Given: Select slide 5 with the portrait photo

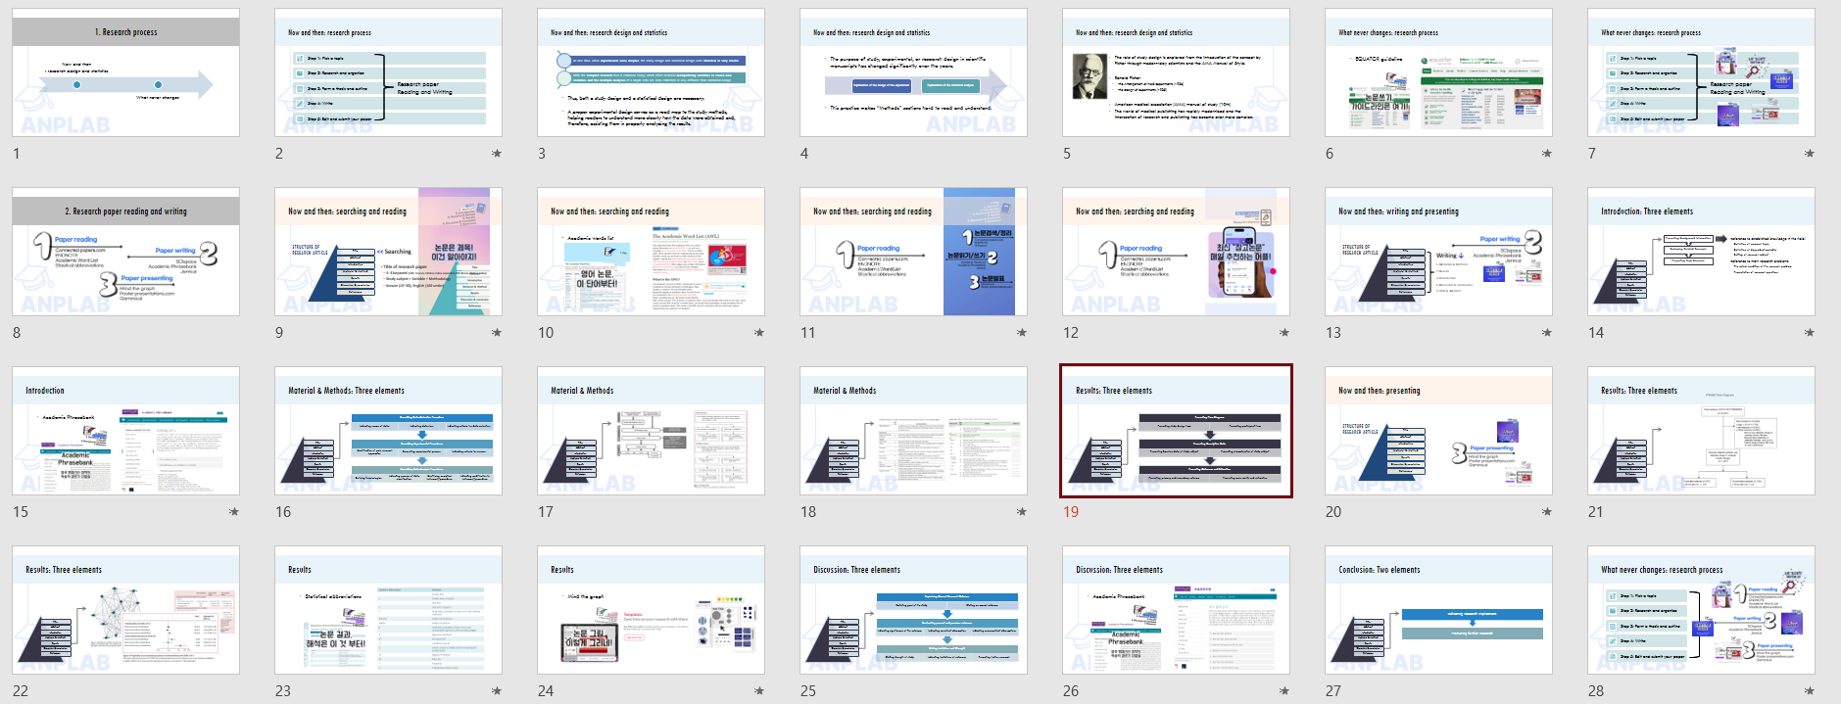Looking at the screenshot, I should pyautogui.click(x=1176, y=73).
